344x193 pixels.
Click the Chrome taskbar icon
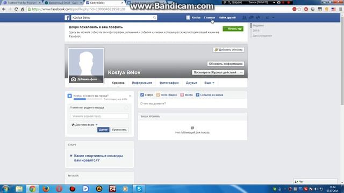(x=32, y=189)
